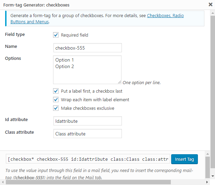The width and height of the screenshot is (215, 185).
Task: Toggle the Required field checkbox
Action: 56,35
